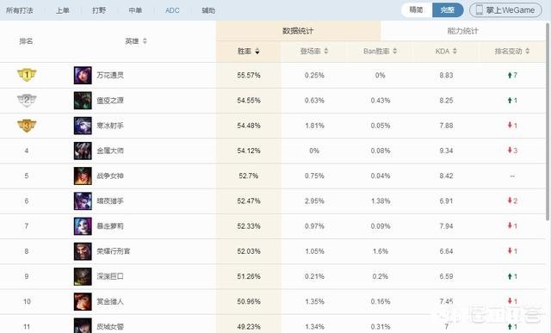
Task: Open the 瘟疫之源 champion portrait
Action: (x=83, y=101)
